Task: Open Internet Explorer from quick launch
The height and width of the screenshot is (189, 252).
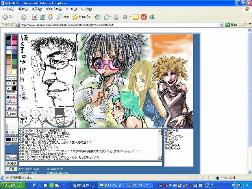Action: [x=40, y=185]
